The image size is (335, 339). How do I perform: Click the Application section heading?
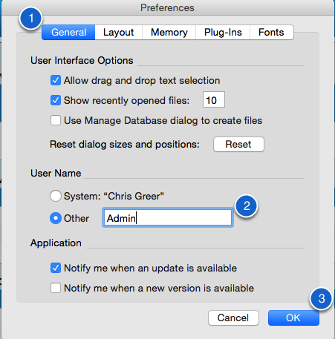(56, 243)
